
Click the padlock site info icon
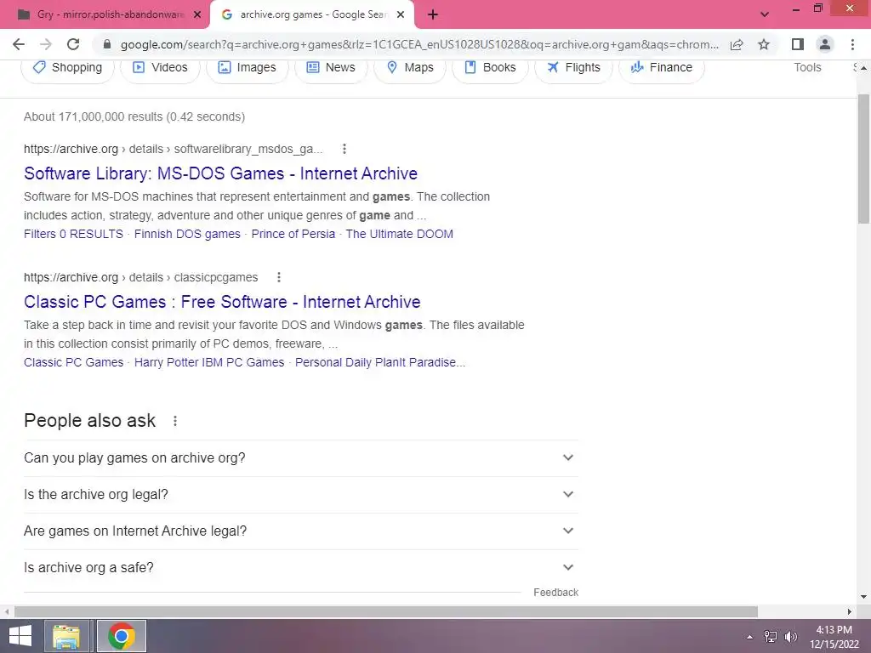[x=108, y=44]
